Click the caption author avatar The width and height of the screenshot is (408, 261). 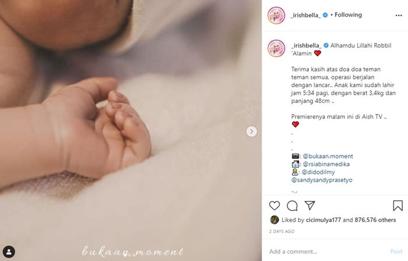(x=276, y=48)
